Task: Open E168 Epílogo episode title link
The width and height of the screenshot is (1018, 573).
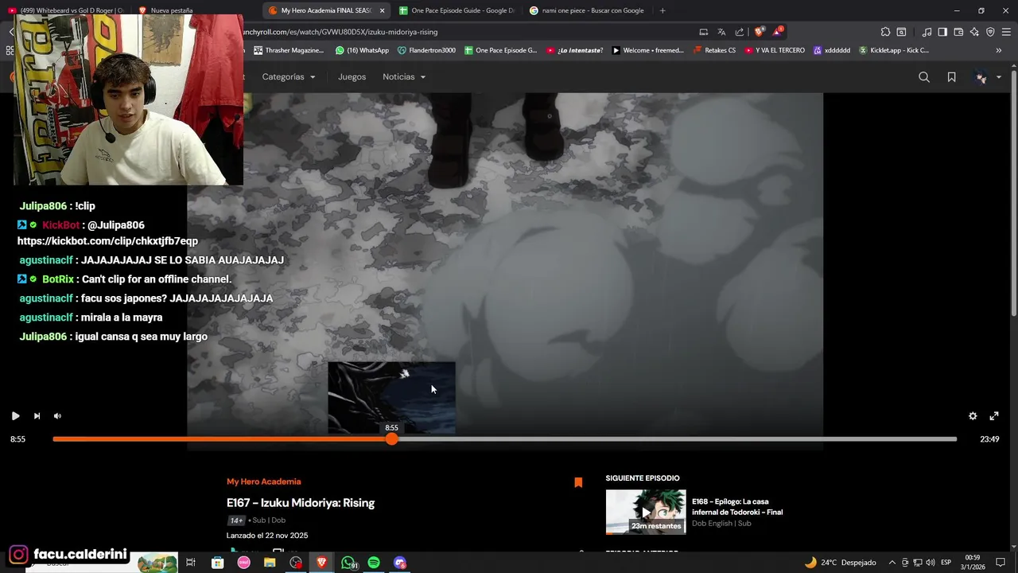Action: click(x=737, y=507)
